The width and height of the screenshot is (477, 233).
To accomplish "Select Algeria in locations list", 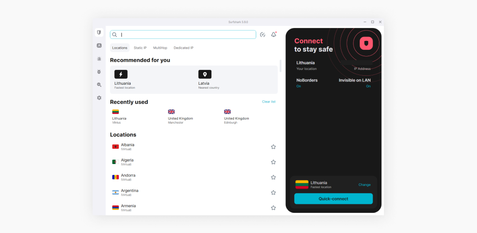I will (x=194, y=162).
